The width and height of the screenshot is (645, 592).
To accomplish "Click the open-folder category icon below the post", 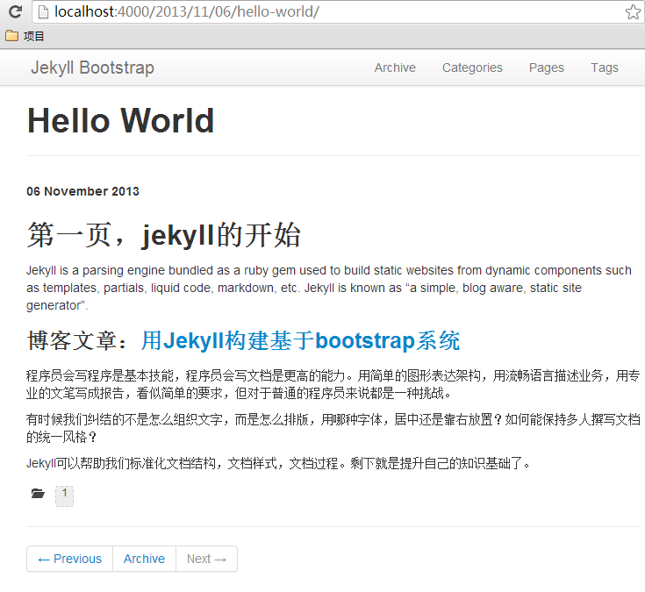I will point(38,495).
